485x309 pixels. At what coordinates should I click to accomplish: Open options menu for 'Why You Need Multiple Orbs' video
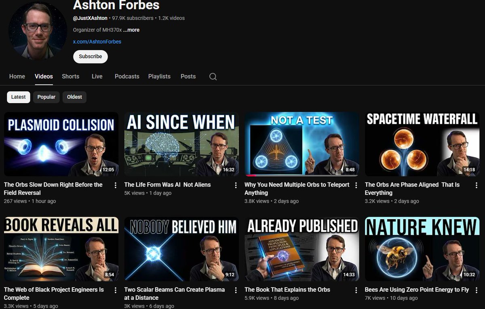(356, 185)
